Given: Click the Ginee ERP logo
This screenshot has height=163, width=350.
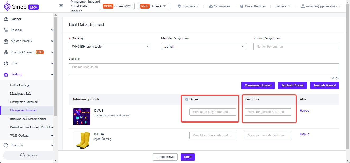Looking at the screenshot, I should coord(21,6).
